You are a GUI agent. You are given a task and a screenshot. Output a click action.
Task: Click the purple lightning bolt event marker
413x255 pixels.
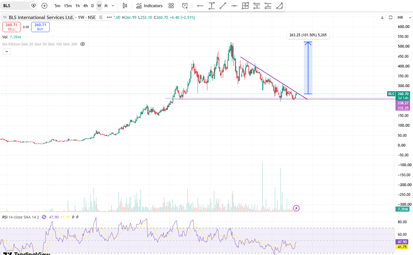pos(297,208)
